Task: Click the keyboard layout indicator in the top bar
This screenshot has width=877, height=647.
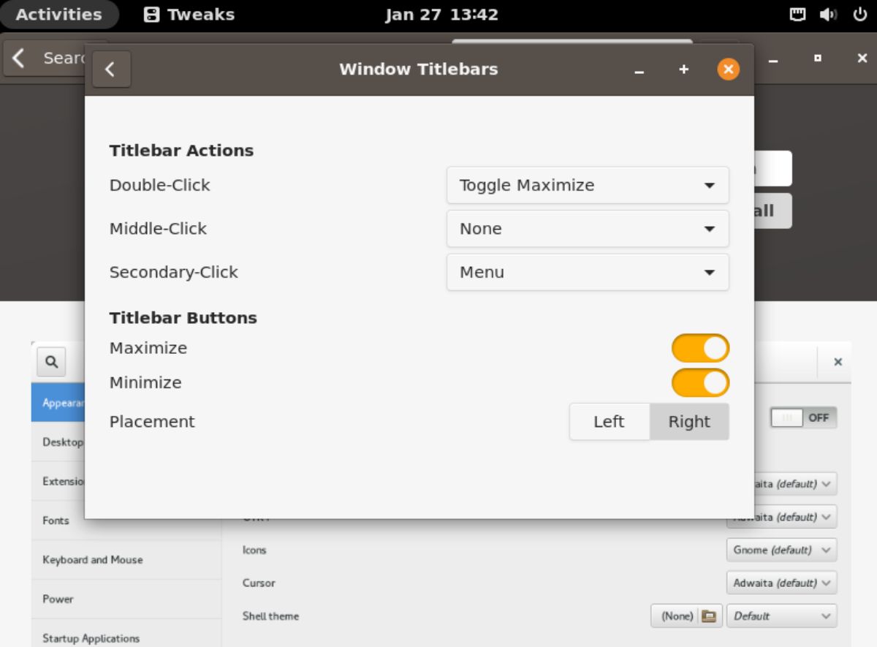Action: [797, 13]
